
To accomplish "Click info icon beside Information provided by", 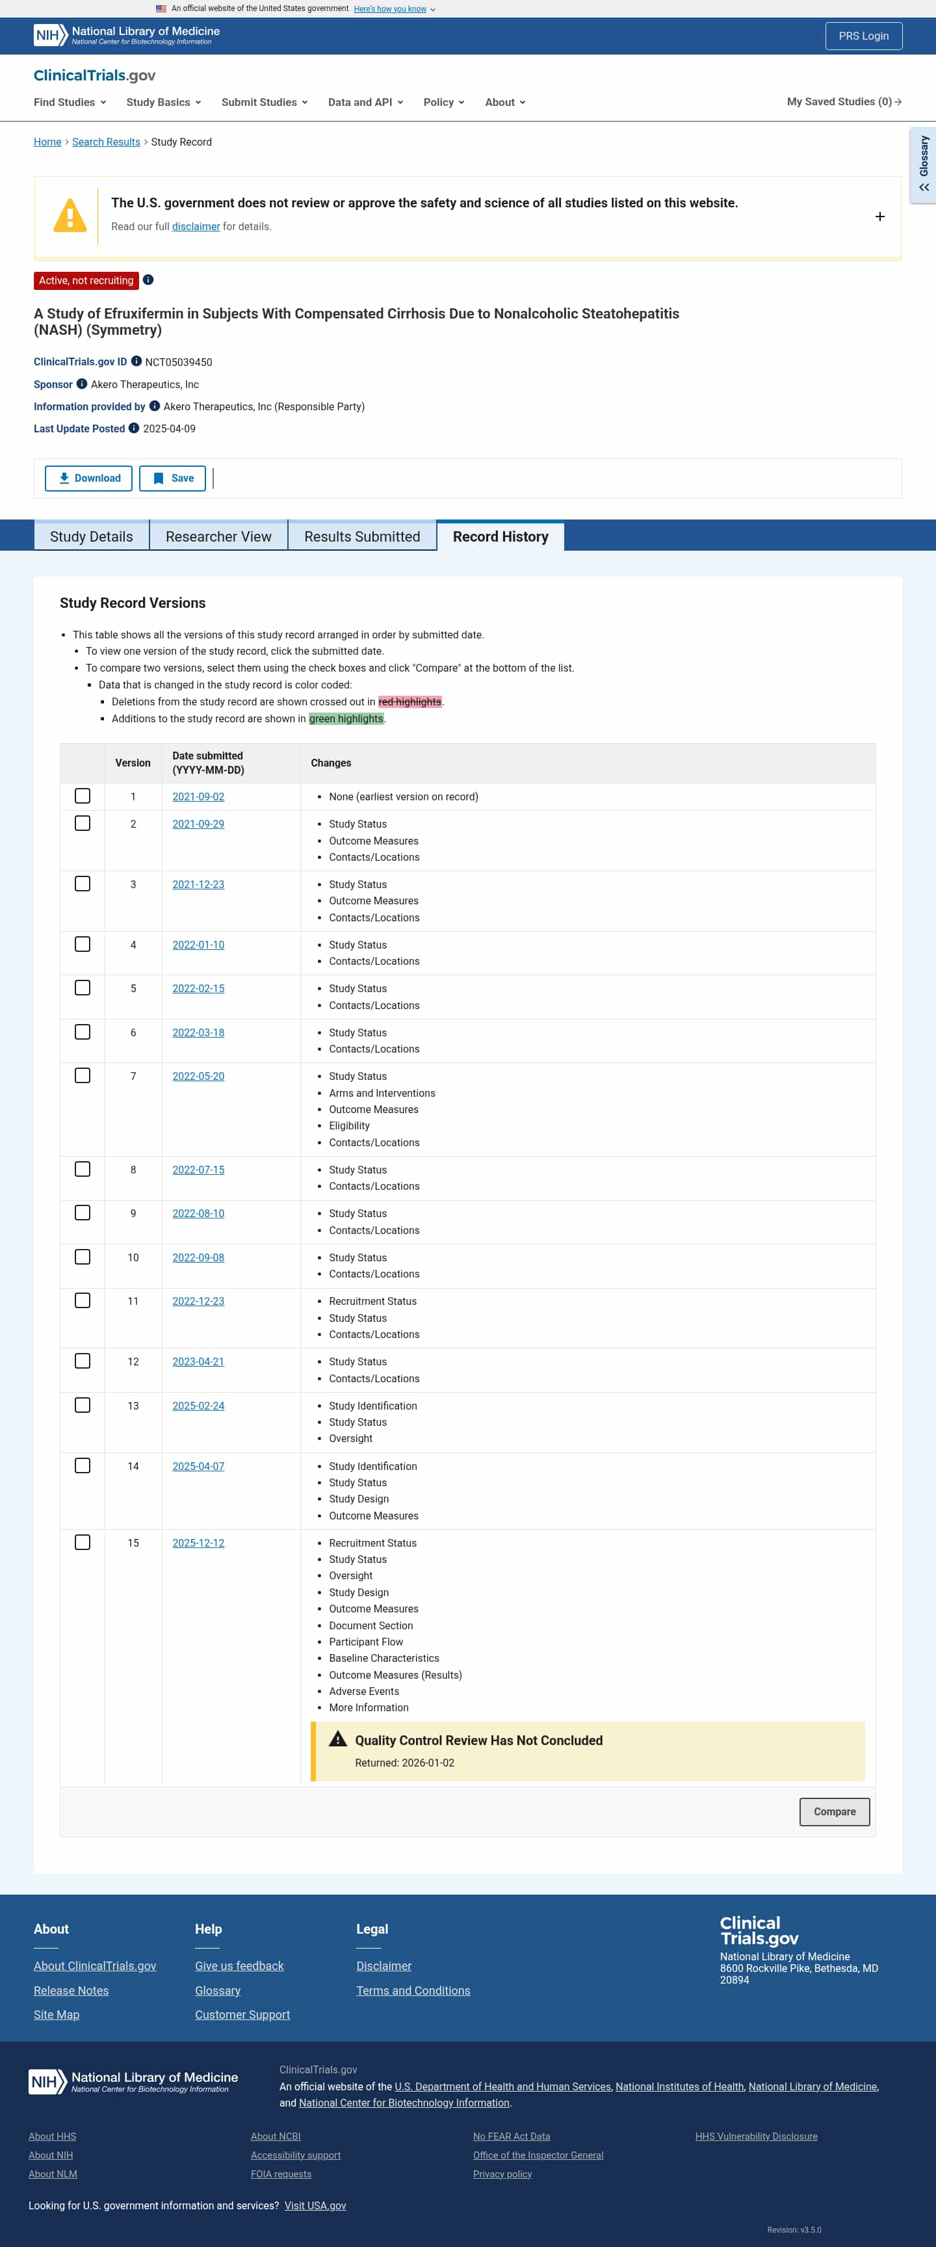I will (x=155, y=406).
